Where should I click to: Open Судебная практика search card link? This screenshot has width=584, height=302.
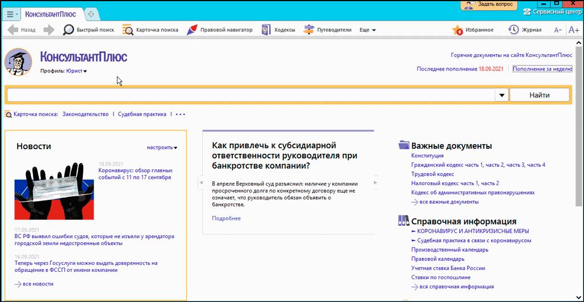(x=142, y=114)
